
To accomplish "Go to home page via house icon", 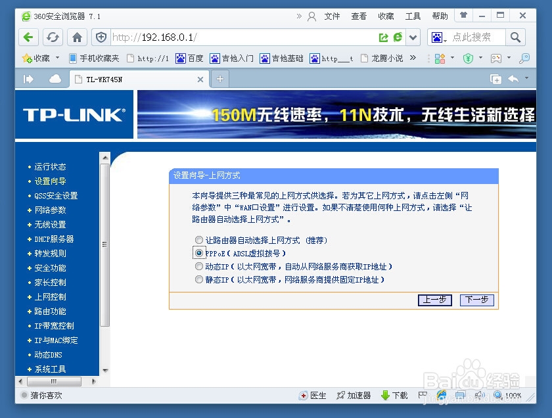I will pyautogui.click(x=77, y=37).
